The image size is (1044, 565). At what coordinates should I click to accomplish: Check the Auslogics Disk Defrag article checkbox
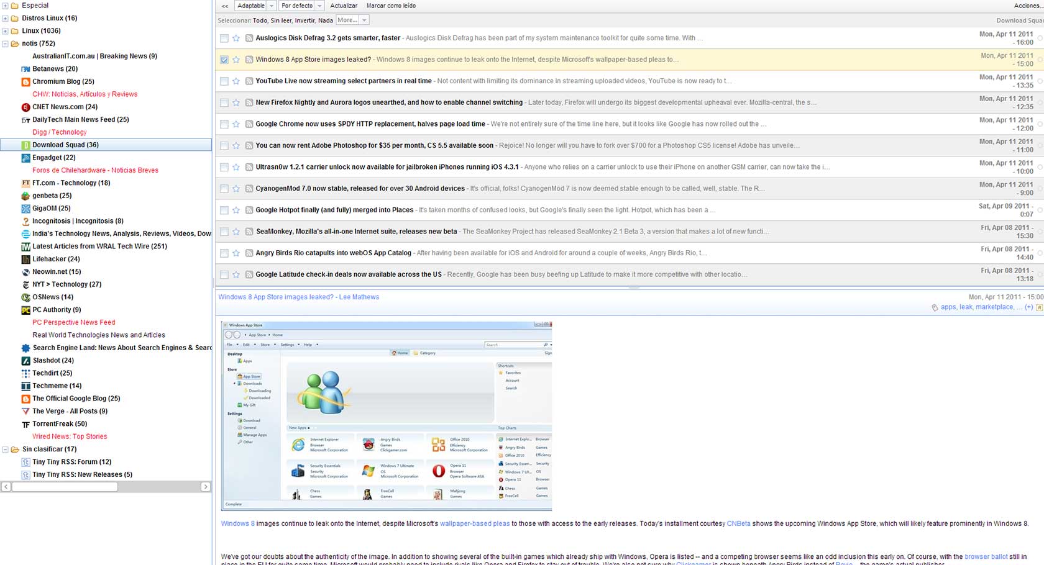[224, 38]
